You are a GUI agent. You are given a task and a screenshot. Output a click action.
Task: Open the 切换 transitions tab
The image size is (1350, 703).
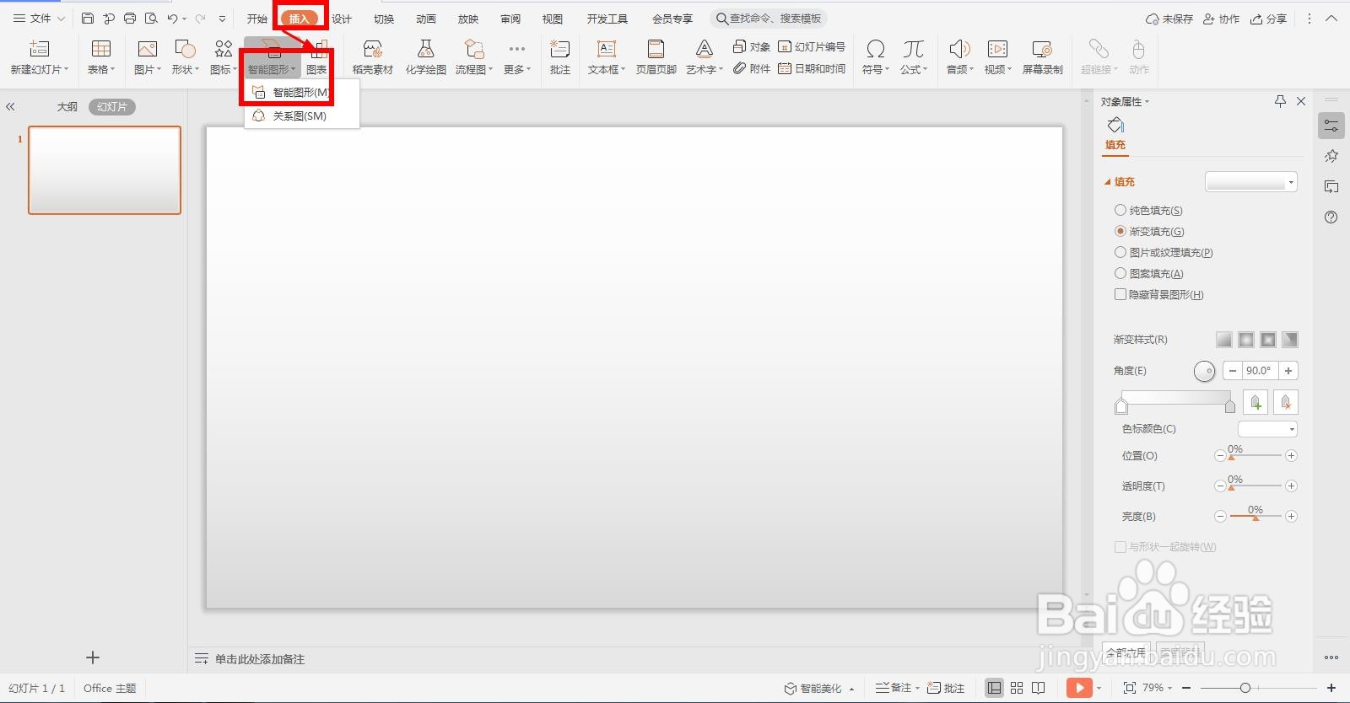[x=384, y=19]
